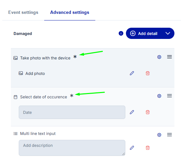The image size is (181, 162).
Task: Expand the Add detail dropdown chevron
Action: [x=167, y=33]
